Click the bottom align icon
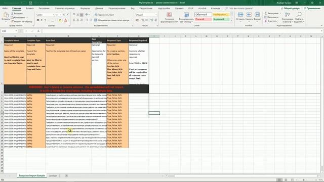Image resolution: width=324 pixels, height=182 pixels. pos(82,15)
